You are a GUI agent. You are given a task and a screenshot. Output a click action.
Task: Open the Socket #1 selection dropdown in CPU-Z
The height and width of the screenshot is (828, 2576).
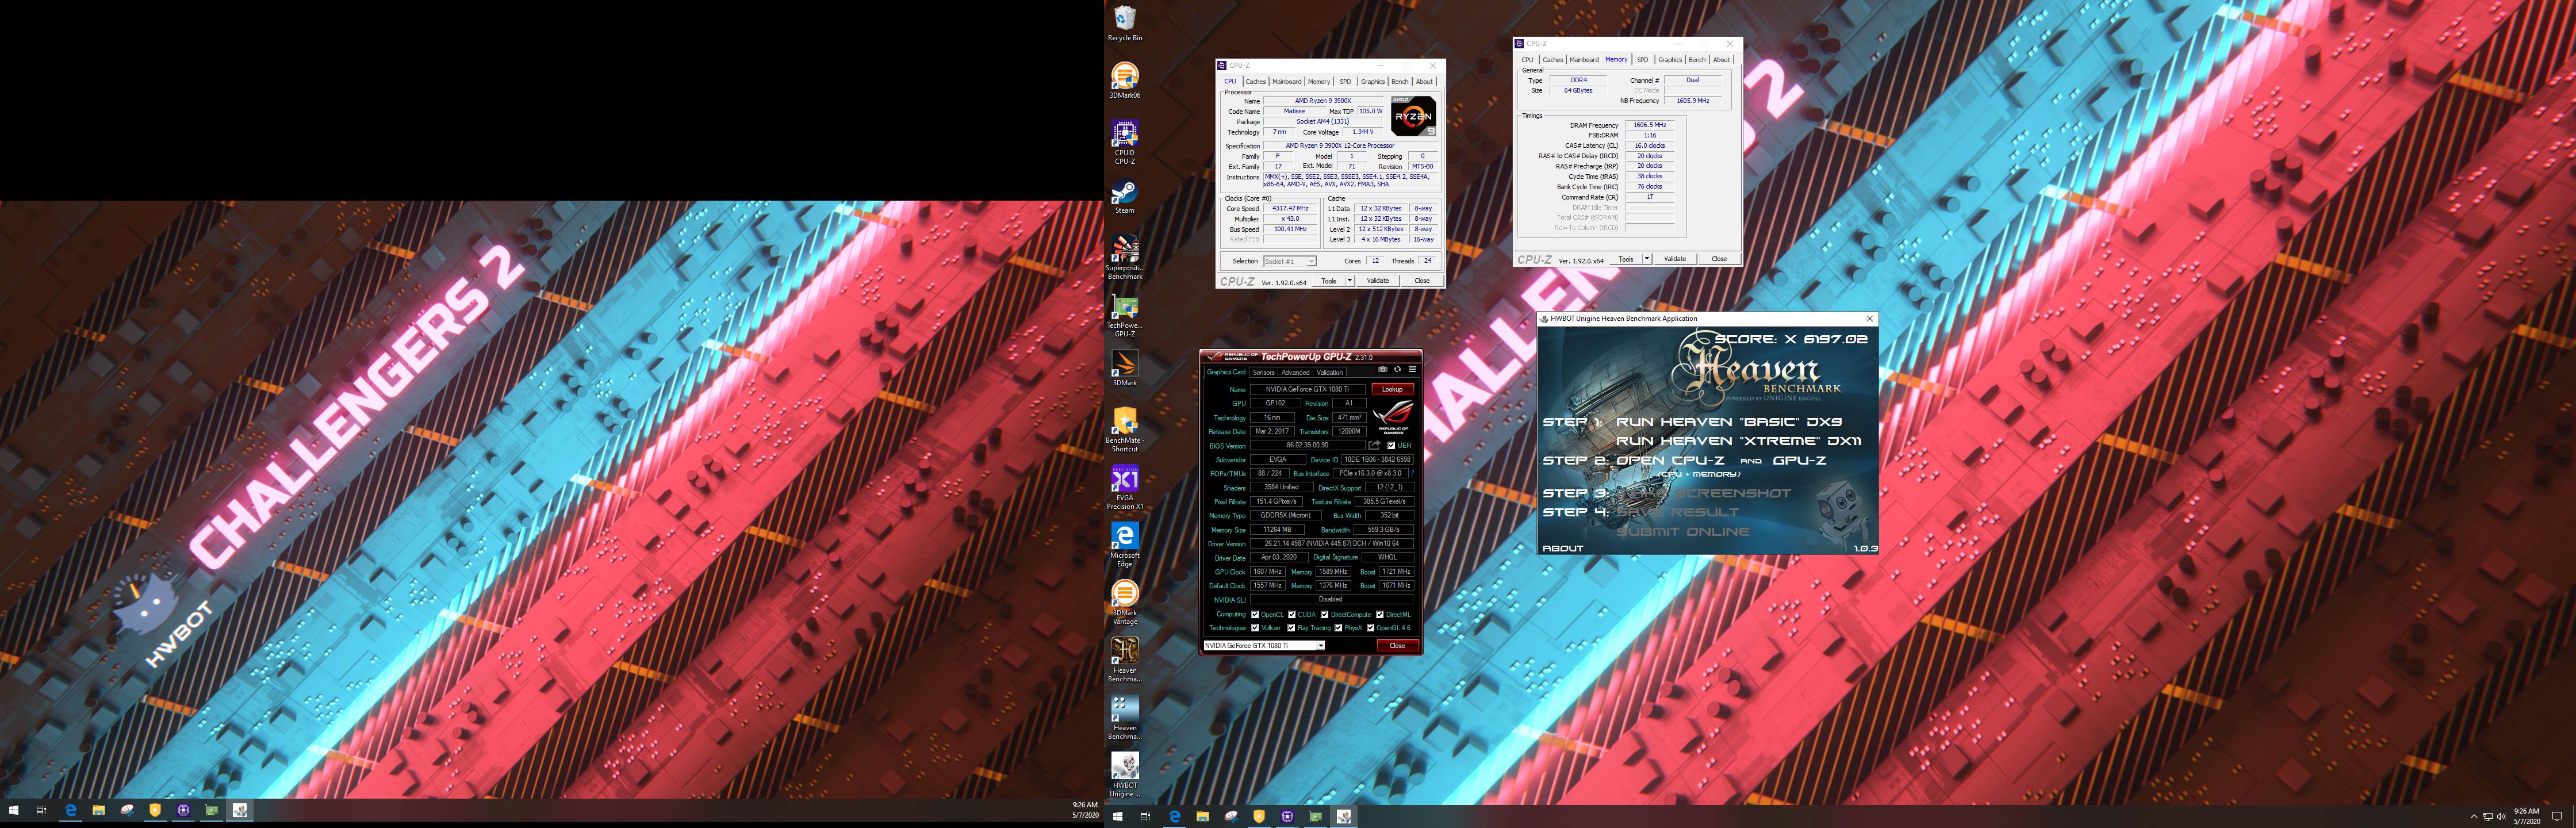coord(1290,261)
